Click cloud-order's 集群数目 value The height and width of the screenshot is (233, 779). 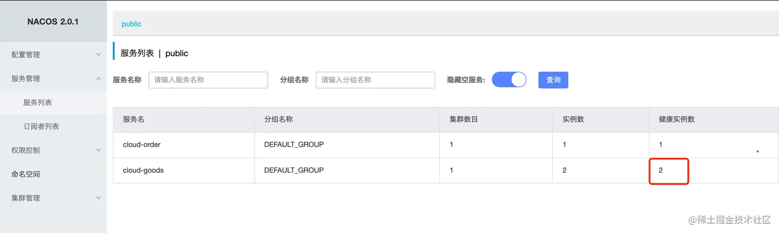click(451, 145)
